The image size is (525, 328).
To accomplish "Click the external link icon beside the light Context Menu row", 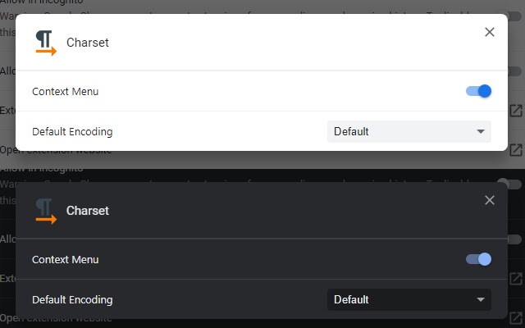I will pyautogui.click(x=516, y=110).
